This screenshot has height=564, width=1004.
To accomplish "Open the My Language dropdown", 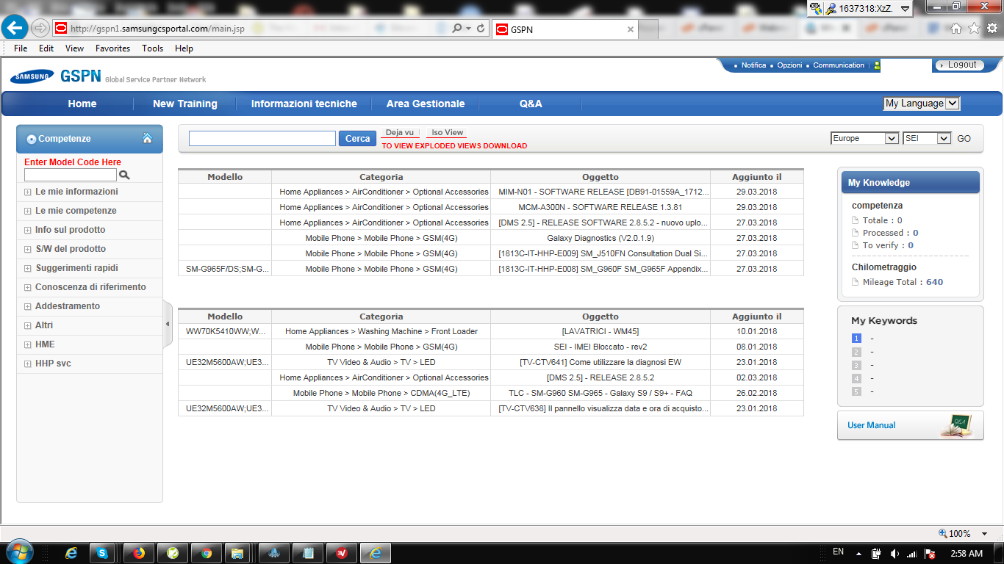I will tap(922, 103).
